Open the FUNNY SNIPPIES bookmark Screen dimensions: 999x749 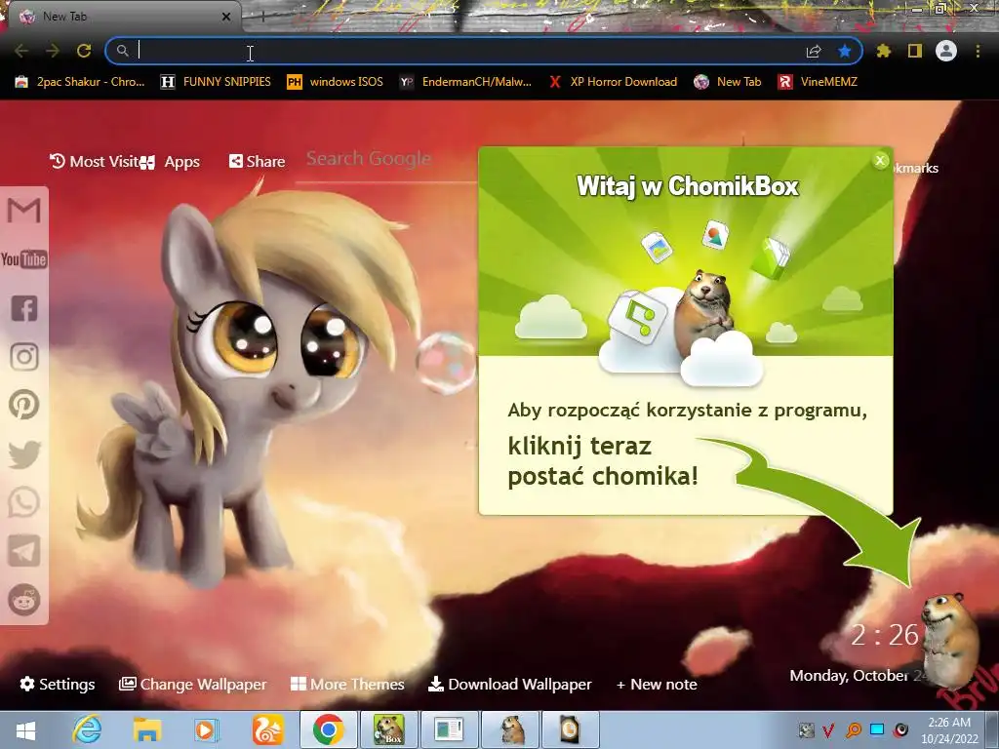(x=216, y=82)
